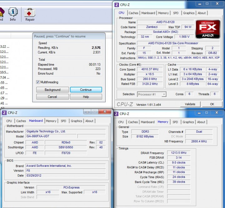Minimize the top CPU-Z CPU window
The width and height of the screenshot is (225, 208).
click(200, 4)
